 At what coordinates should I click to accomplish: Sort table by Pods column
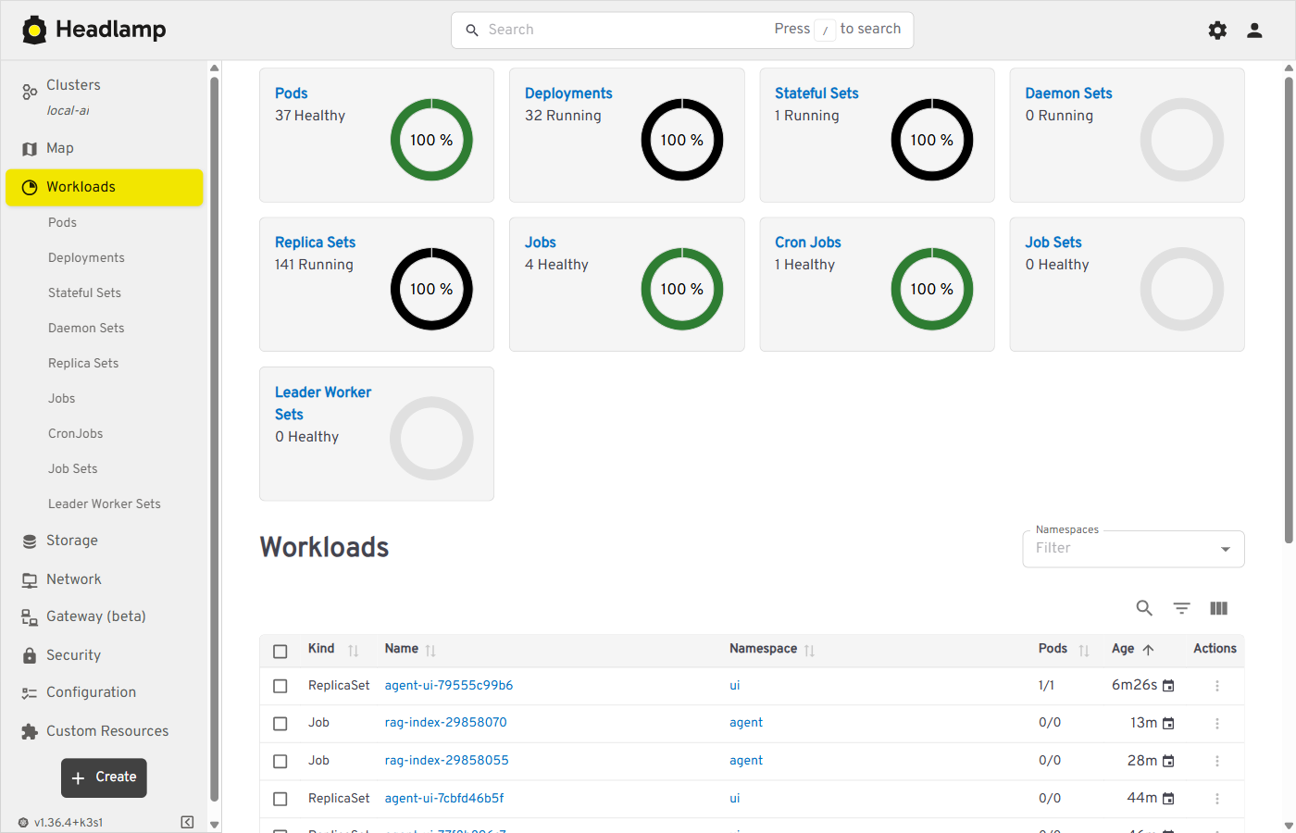(1083, 651)
